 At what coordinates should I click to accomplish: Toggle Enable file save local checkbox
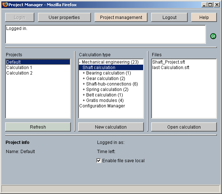click(x=99, y=161)
